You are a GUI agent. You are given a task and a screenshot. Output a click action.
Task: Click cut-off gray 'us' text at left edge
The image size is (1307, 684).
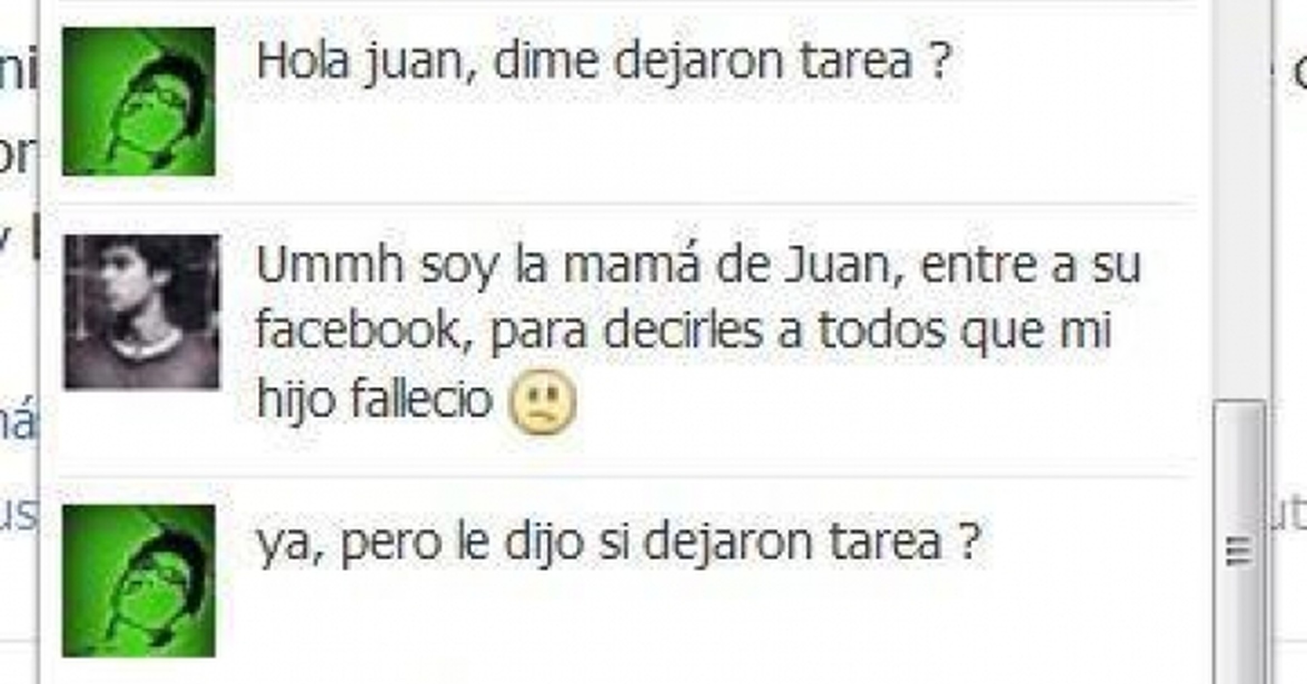click(x=18, y=515)
